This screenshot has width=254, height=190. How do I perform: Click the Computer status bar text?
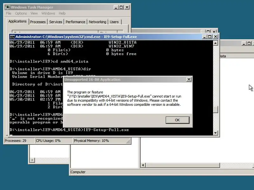[78, 172]
